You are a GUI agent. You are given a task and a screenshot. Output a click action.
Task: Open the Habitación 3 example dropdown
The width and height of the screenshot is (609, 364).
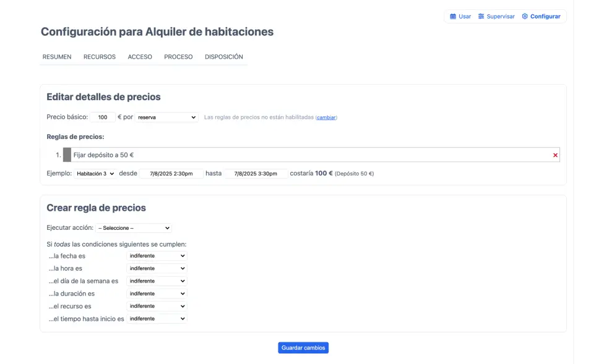pyautogui.click(x=95, y=174)
